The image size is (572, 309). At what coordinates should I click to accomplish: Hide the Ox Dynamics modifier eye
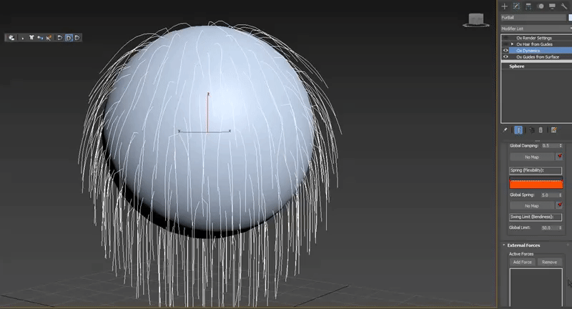506,51
